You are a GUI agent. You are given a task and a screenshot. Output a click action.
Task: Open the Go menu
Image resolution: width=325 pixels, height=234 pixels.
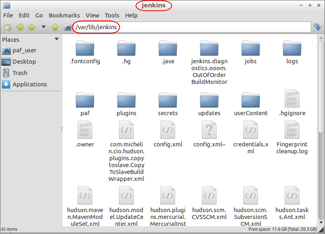[x=39, y=15]
